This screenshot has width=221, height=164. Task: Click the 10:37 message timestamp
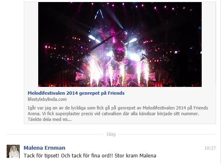click(210, 148)
